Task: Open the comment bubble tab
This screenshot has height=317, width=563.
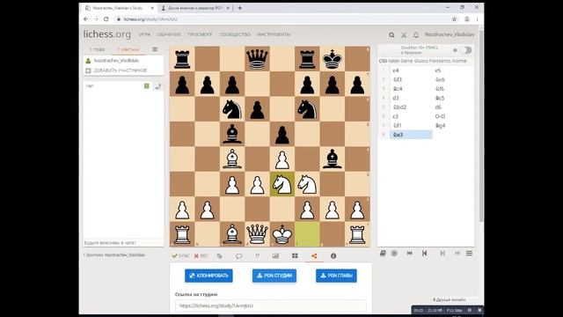Action: 238,256
